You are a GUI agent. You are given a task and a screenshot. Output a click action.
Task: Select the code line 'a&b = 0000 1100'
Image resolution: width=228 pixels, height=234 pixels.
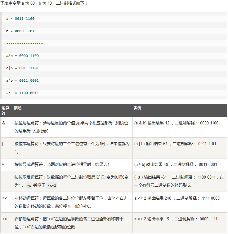tap(22, 56)
